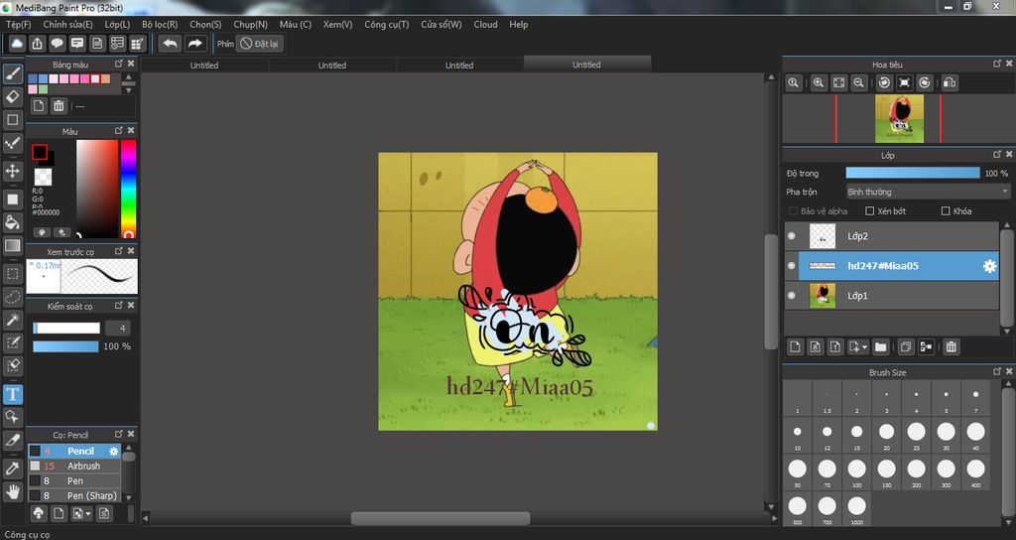1016x540 pixels.
Task: Select the Select Eraser tool
Action: coord(12,365)
